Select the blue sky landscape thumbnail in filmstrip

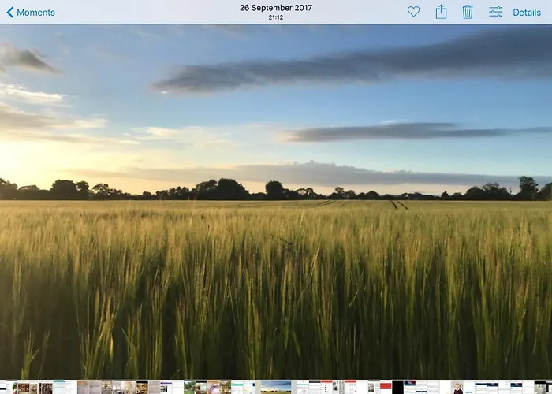(x=275, y=387)
